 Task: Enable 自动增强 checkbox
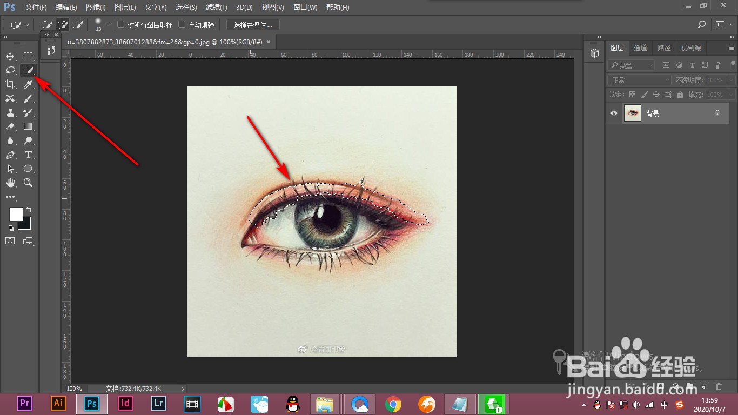click(182, 24)
